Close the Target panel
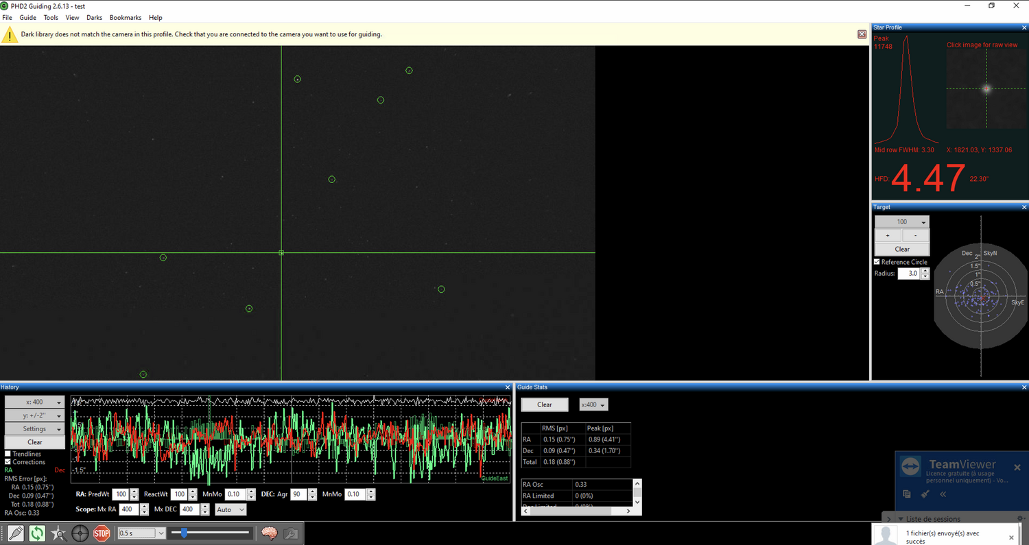The height and width of the screenshot is (545, 1029). click(x=1024, y=207)
